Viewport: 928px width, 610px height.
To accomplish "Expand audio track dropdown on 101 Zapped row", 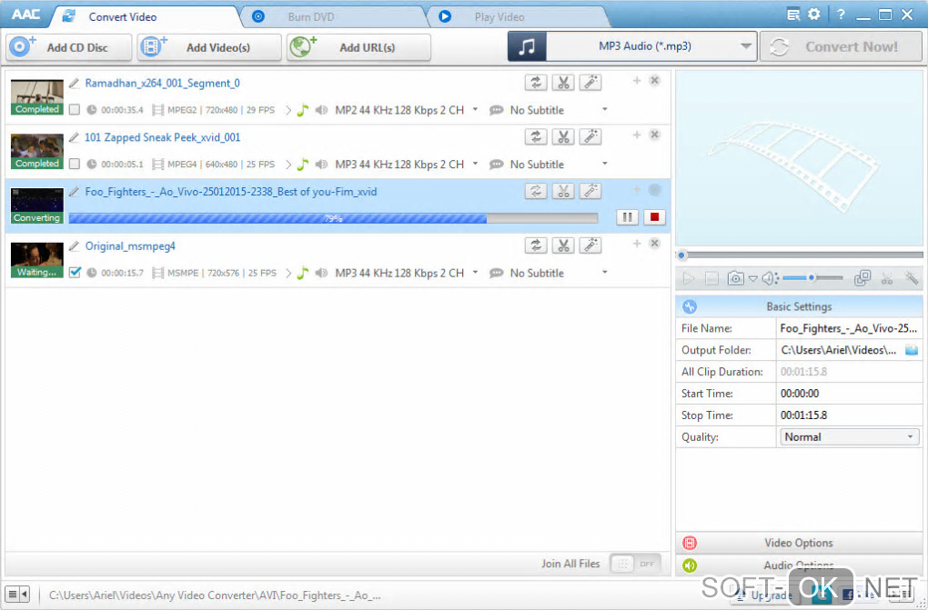I will (x=475, y=164).
